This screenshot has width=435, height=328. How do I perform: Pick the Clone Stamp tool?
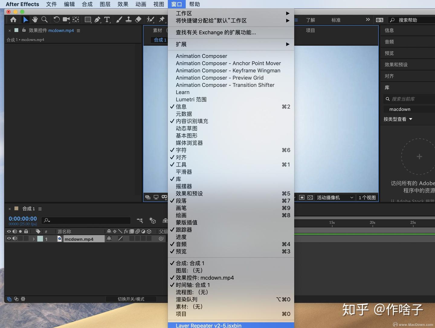[x=129, y=19]
